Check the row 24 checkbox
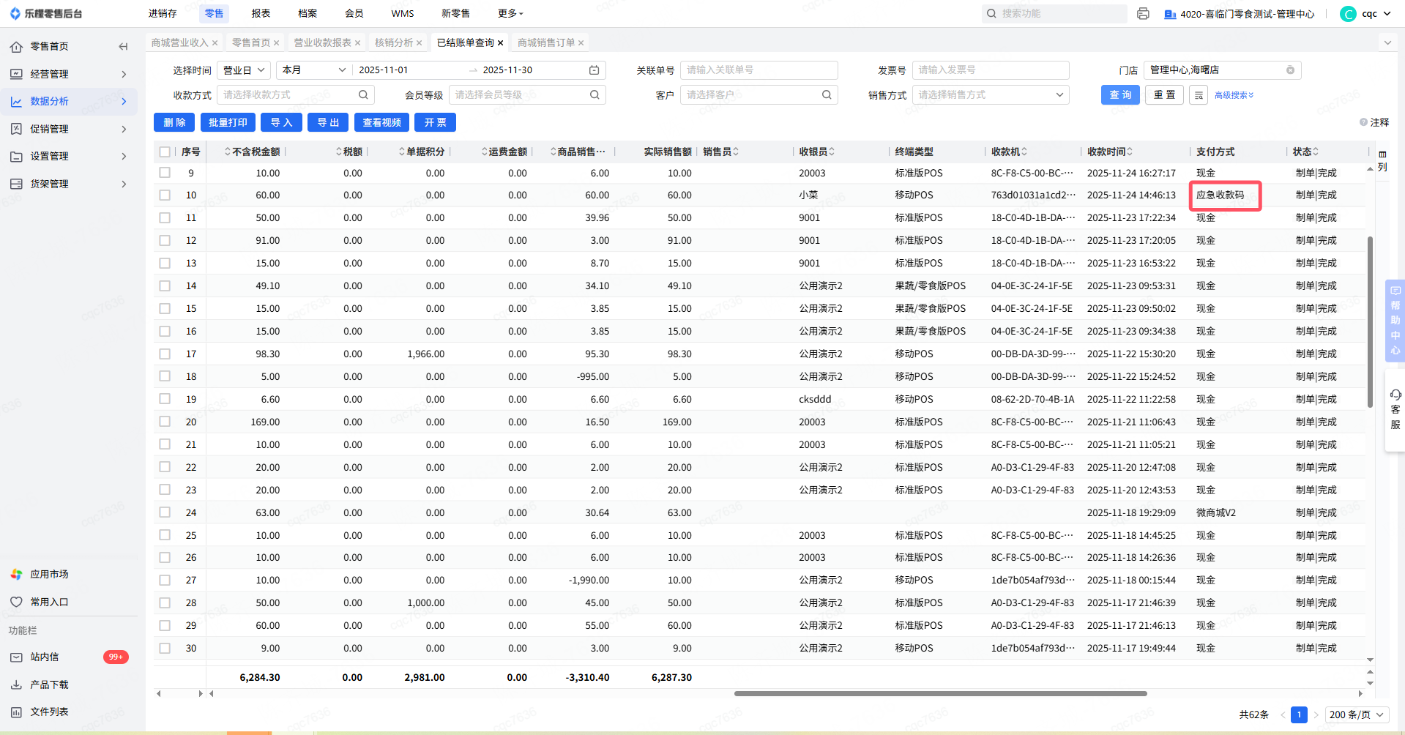The width and height of the screenshot is (1405, 735). (x=165, y=512)
